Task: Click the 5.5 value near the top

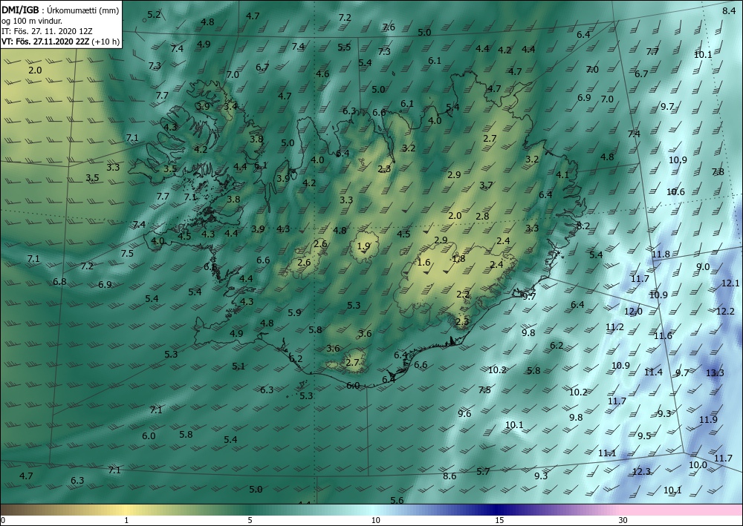Action: point(345,47)
